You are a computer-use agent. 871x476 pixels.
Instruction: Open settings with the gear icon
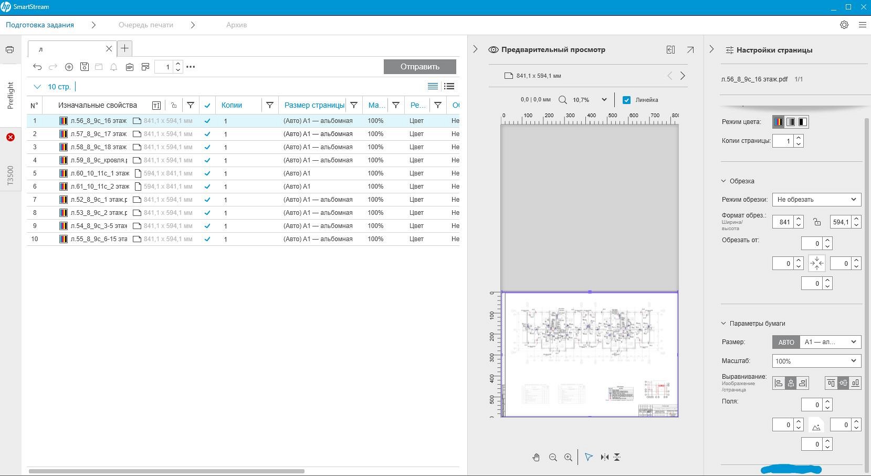(844, 25)
